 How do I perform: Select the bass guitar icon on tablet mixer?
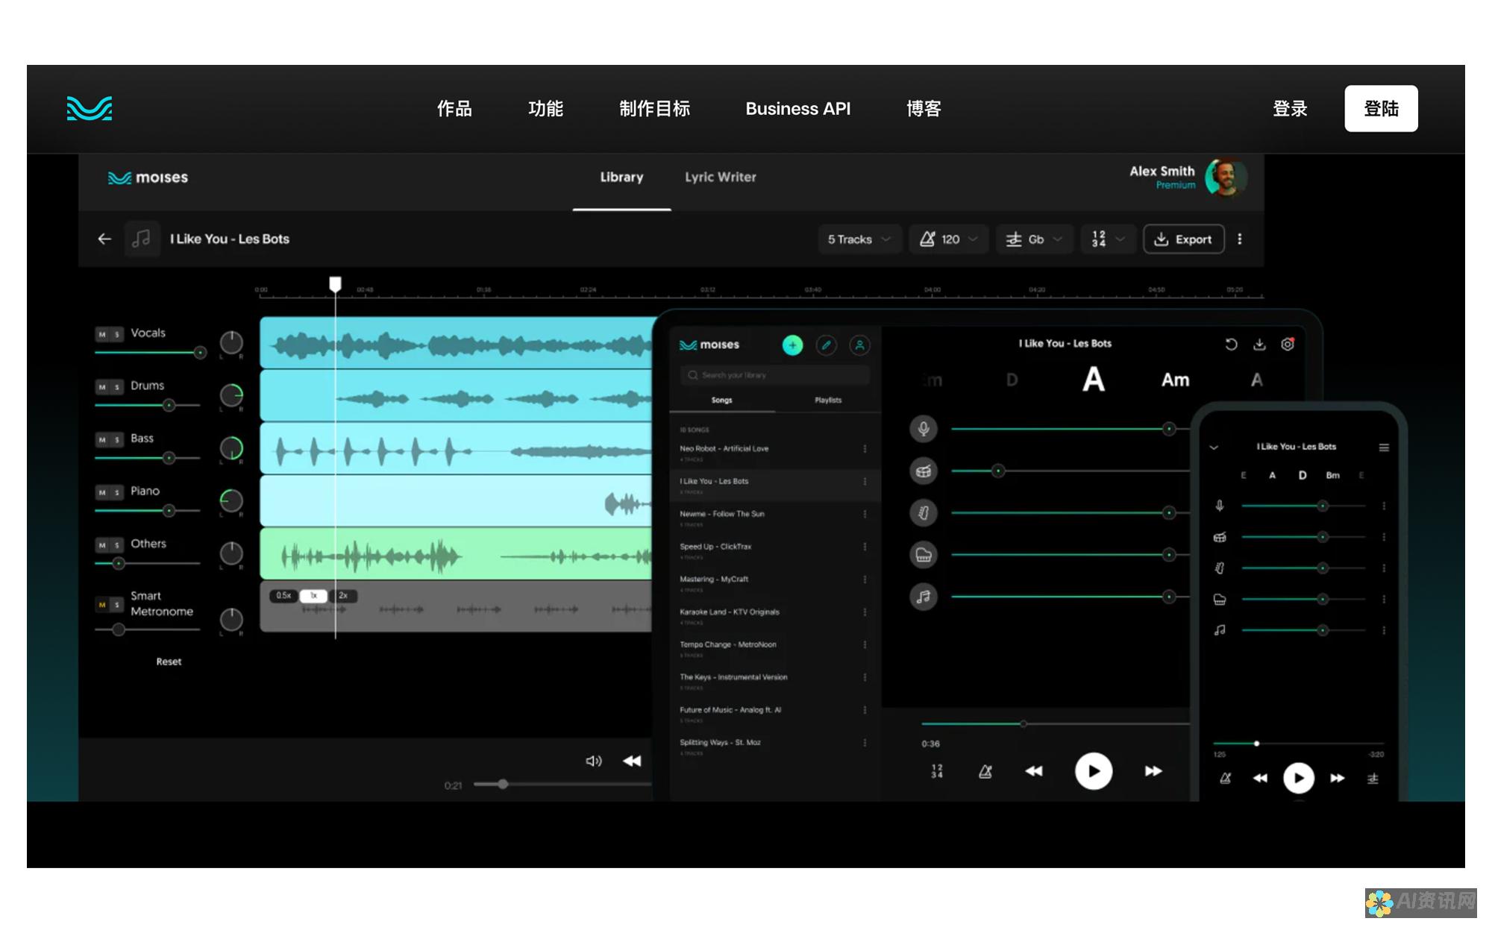tap(924, 512)
